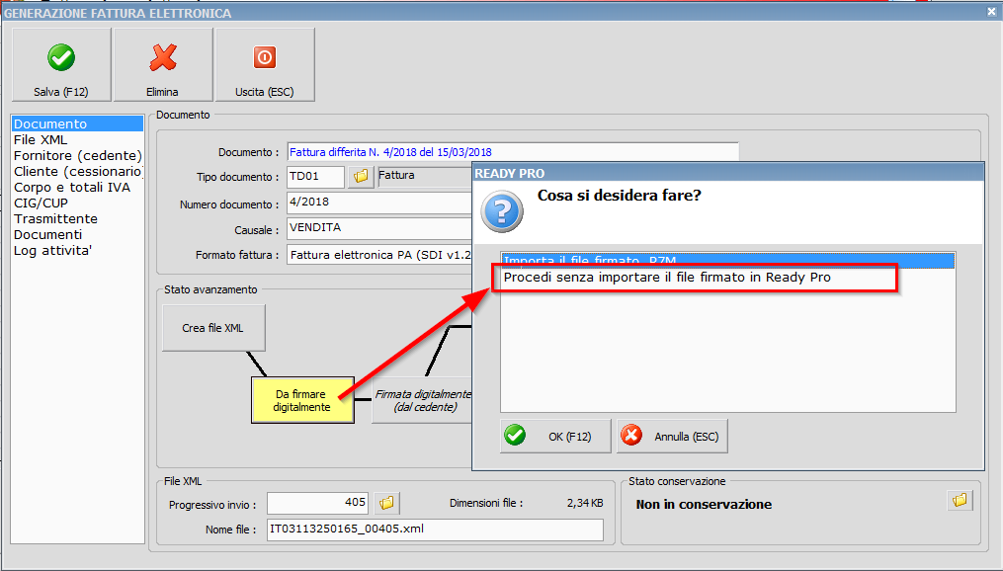Open the folder icon next to Progressivo invio

pos(386,503)
